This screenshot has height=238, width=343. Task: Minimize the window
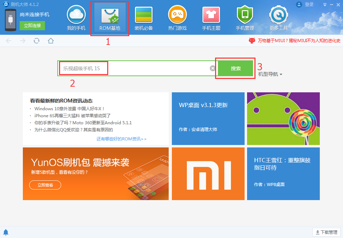(332, 5)
